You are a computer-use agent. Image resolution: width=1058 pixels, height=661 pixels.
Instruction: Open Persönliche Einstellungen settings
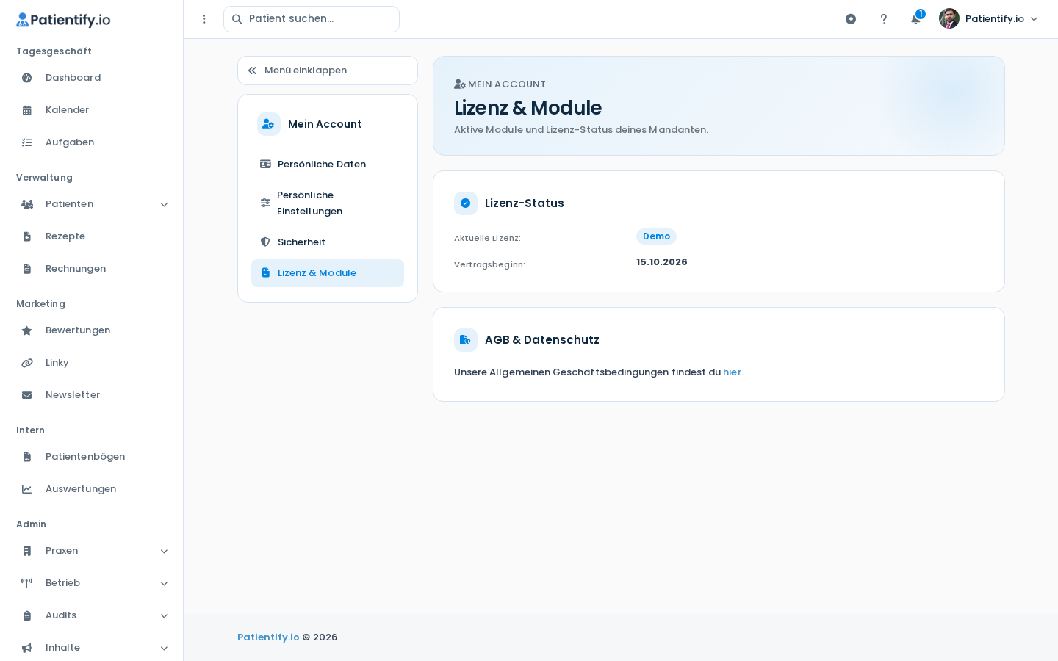pos(328,203)
